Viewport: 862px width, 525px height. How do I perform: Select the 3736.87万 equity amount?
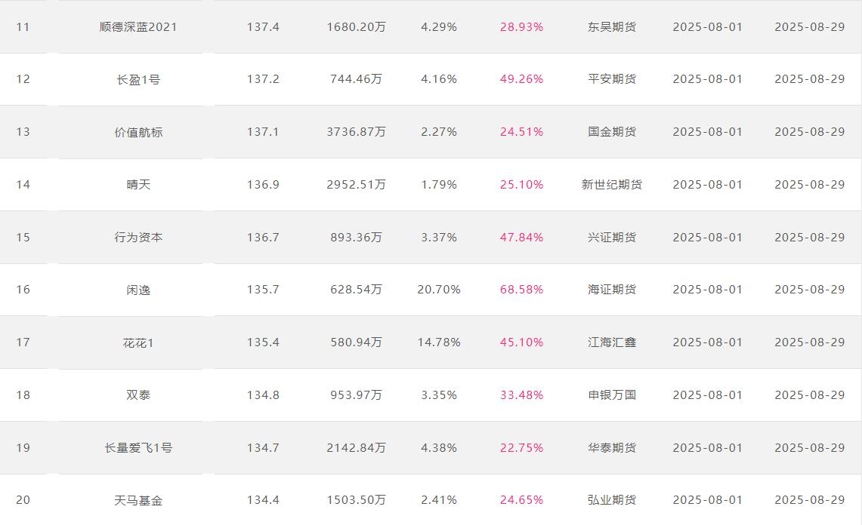click(x=356, y=132)
